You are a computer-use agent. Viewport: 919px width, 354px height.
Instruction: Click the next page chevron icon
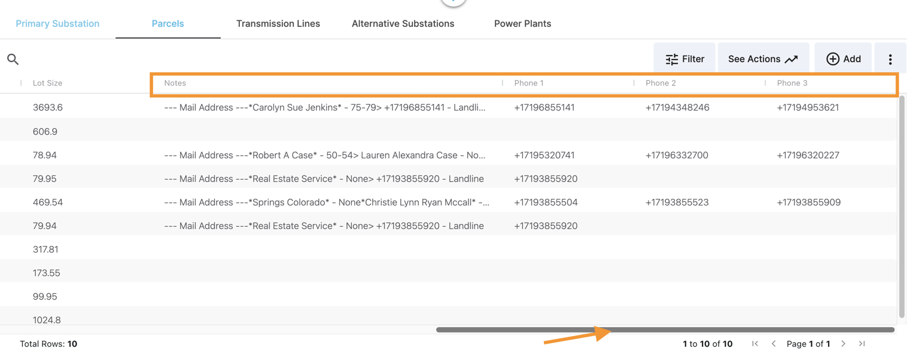pos(843,343)
